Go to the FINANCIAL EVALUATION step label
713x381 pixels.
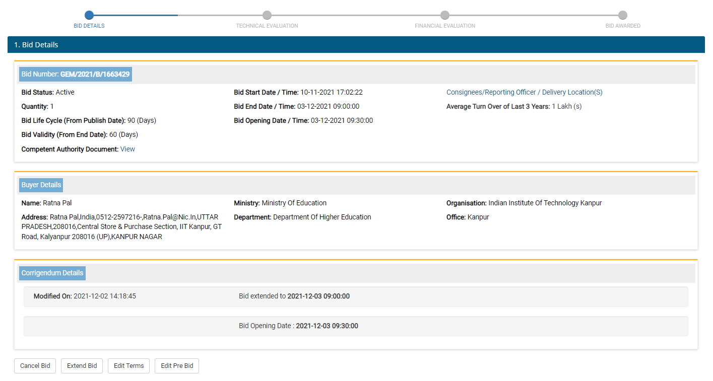[x=445, y=26]
